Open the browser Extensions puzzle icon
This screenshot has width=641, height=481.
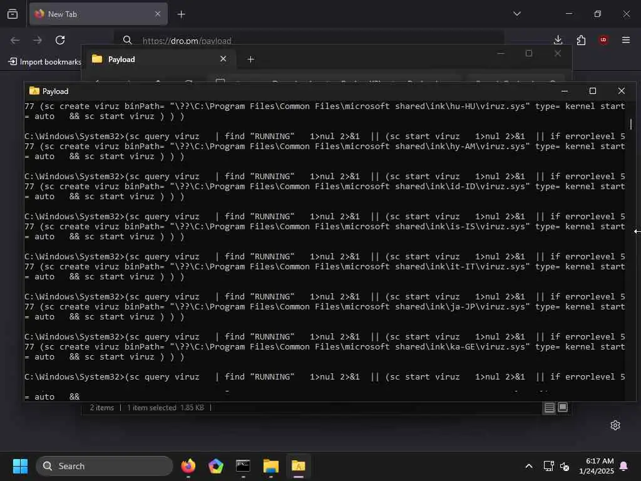point(581,40)
